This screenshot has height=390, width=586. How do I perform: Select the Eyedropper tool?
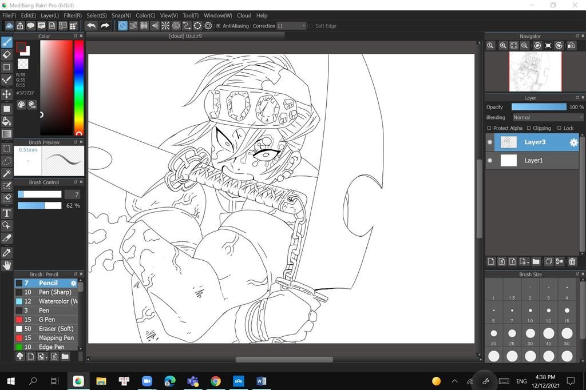pyautogui.click(x=7, y=253)
